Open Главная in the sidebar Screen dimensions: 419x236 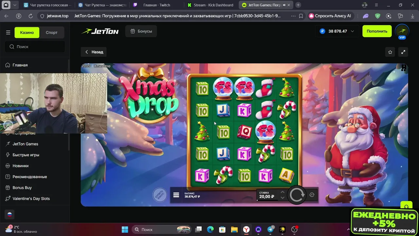[x=20, y=65]
